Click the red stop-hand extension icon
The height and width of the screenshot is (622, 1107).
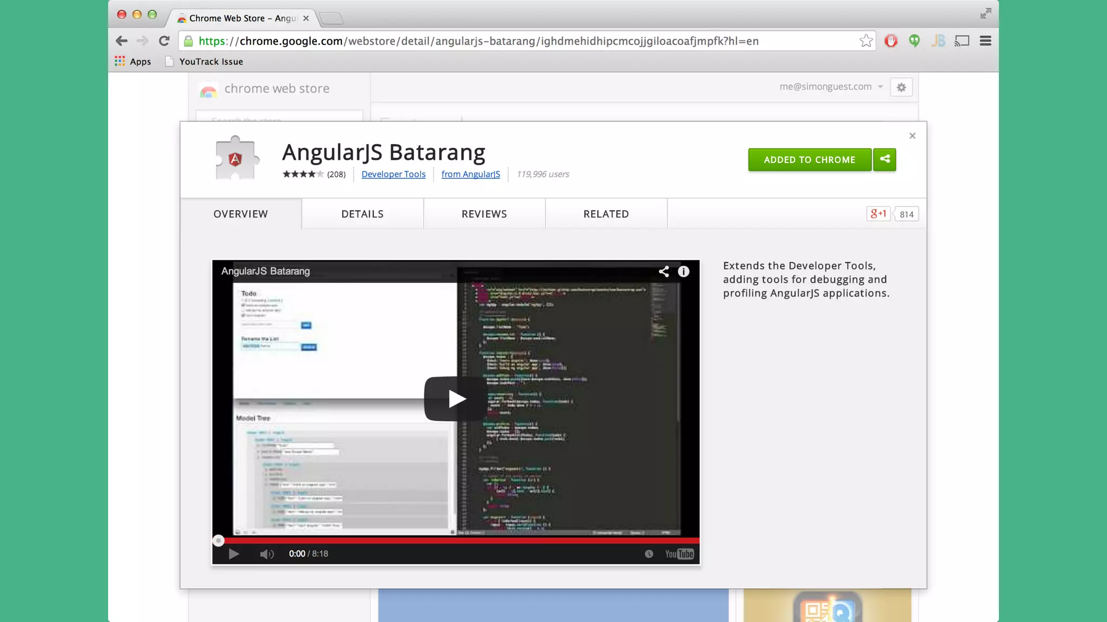891,41
